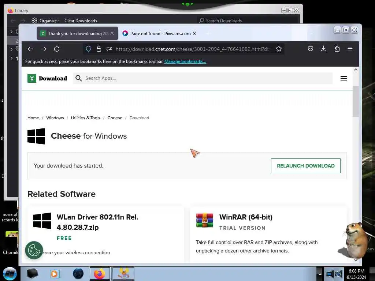375x281 pixels.
Task: Open the CNET site hamburger menu
Action: (x=344, y=78)
